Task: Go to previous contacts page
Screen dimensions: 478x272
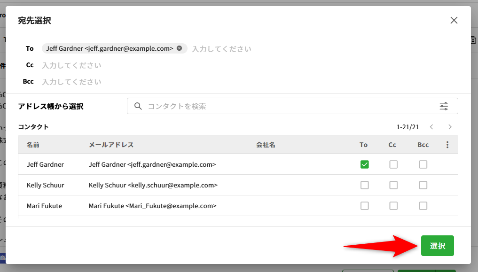Action: click(x=431, y=127)
